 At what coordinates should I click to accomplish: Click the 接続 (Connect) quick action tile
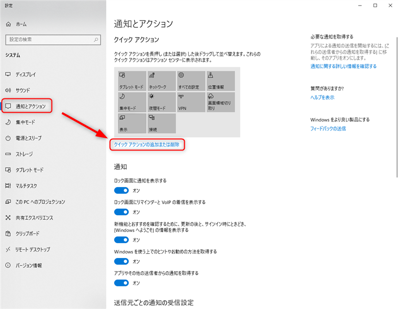coord(161,123)
